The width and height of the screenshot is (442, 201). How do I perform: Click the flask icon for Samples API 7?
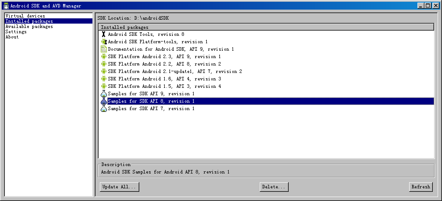click(x=104, y=108)
